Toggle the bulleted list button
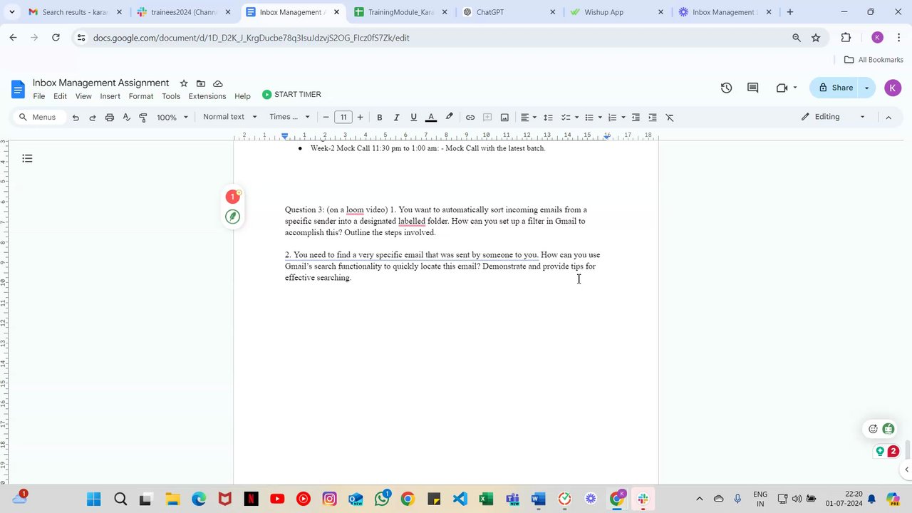The width and height of the screenshot is (912, 513). click(x=589, y=118)
